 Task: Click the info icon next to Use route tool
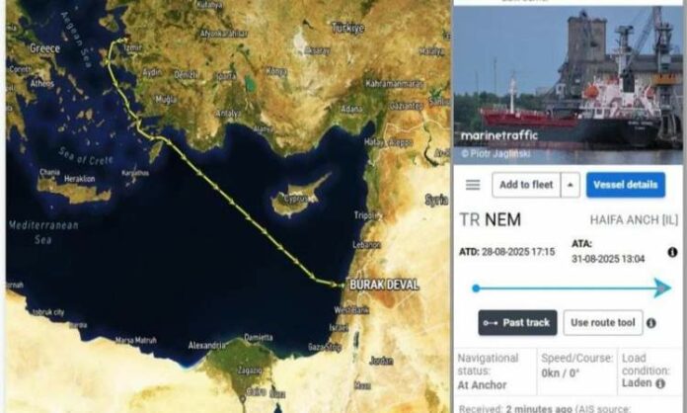click(651, 323)
